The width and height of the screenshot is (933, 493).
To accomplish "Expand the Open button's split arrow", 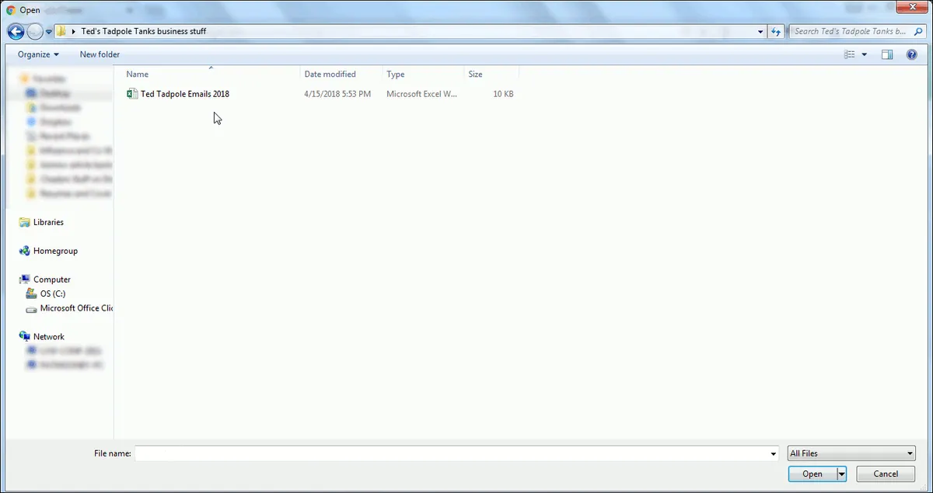I will point(841,474).
